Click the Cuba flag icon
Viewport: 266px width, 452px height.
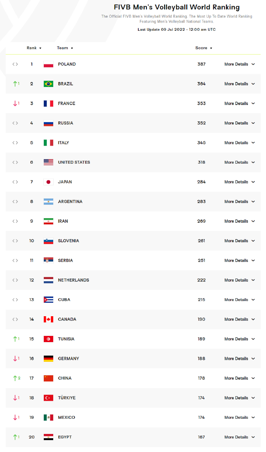tap(48, 300)
